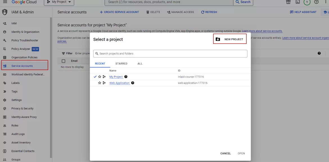The image size is (329, 162).
Task: Click the Google Cloud logo
Action: click(x=24, y=2)
